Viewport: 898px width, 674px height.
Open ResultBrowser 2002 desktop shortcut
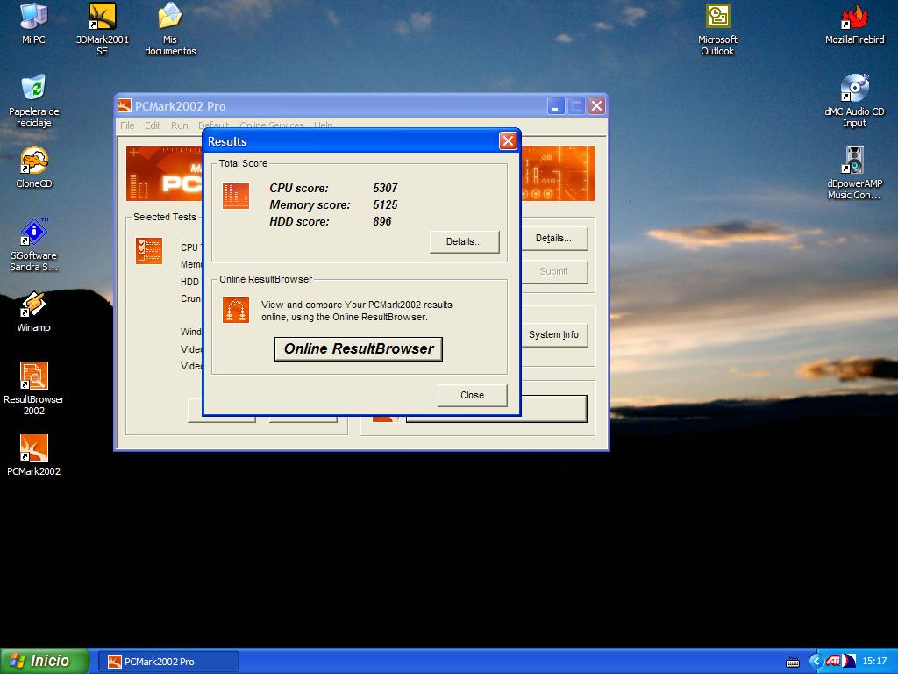pos(33,376)
